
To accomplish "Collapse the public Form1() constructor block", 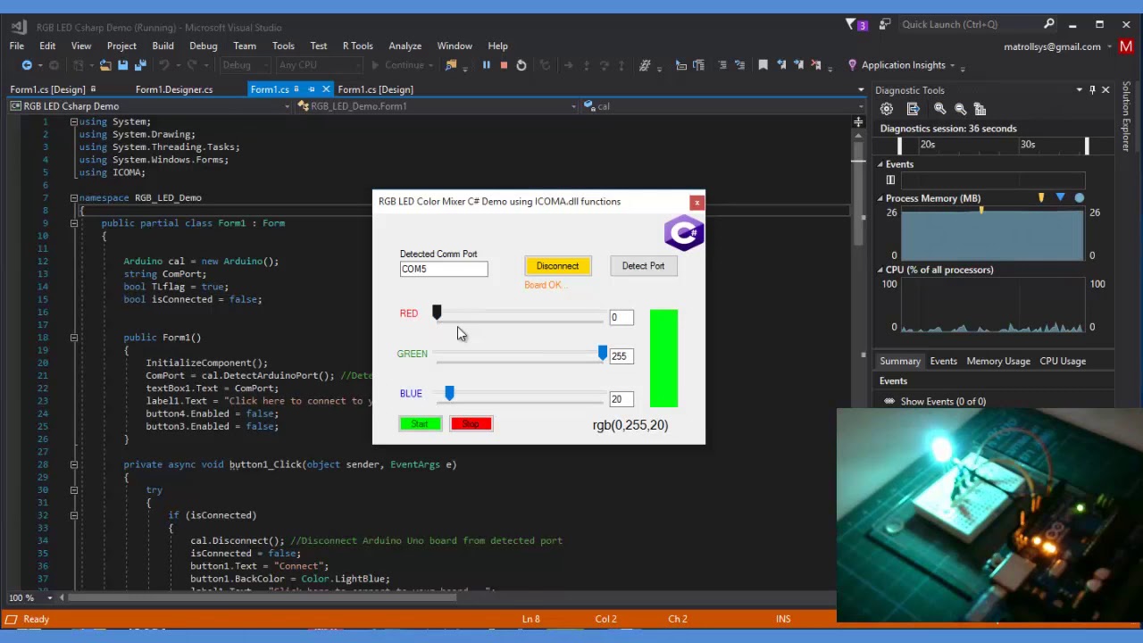I will (x=74, y=338).
